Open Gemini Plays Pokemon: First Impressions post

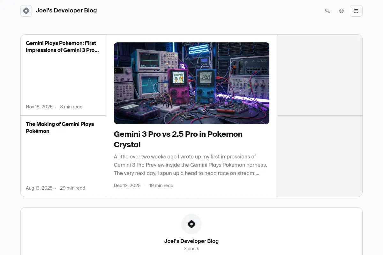point(62,47)
